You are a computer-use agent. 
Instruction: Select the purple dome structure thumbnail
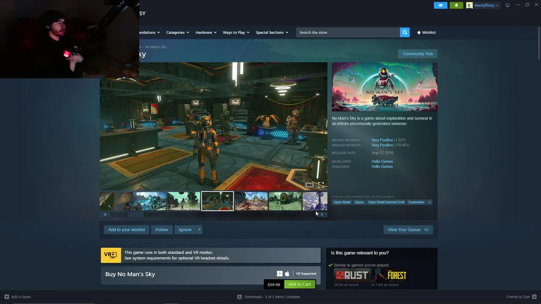(x=315, y=201)
